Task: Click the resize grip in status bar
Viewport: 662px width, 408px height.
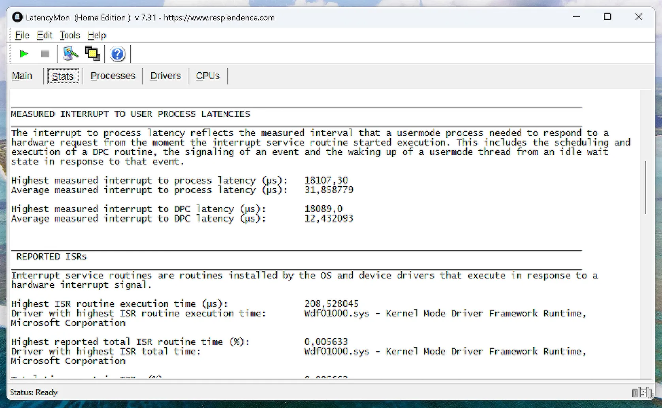Action: [x=642, y=393]
